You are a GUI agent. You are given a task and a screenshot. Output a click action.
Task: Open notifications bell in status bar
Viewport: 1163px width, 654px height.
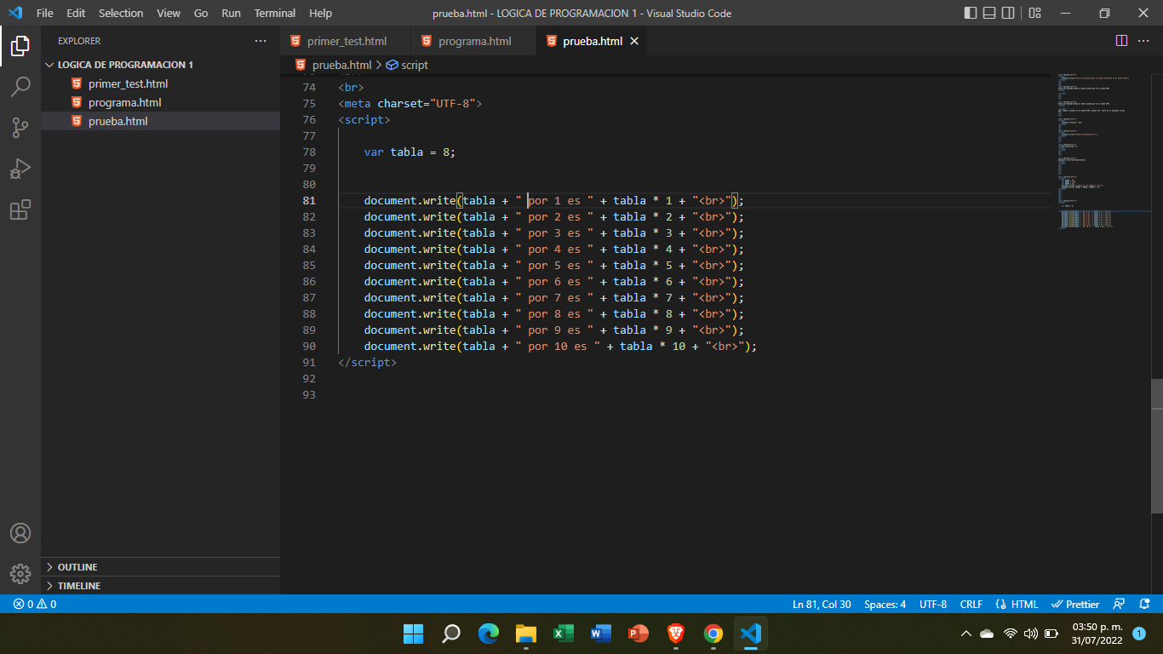point(1144,604)
